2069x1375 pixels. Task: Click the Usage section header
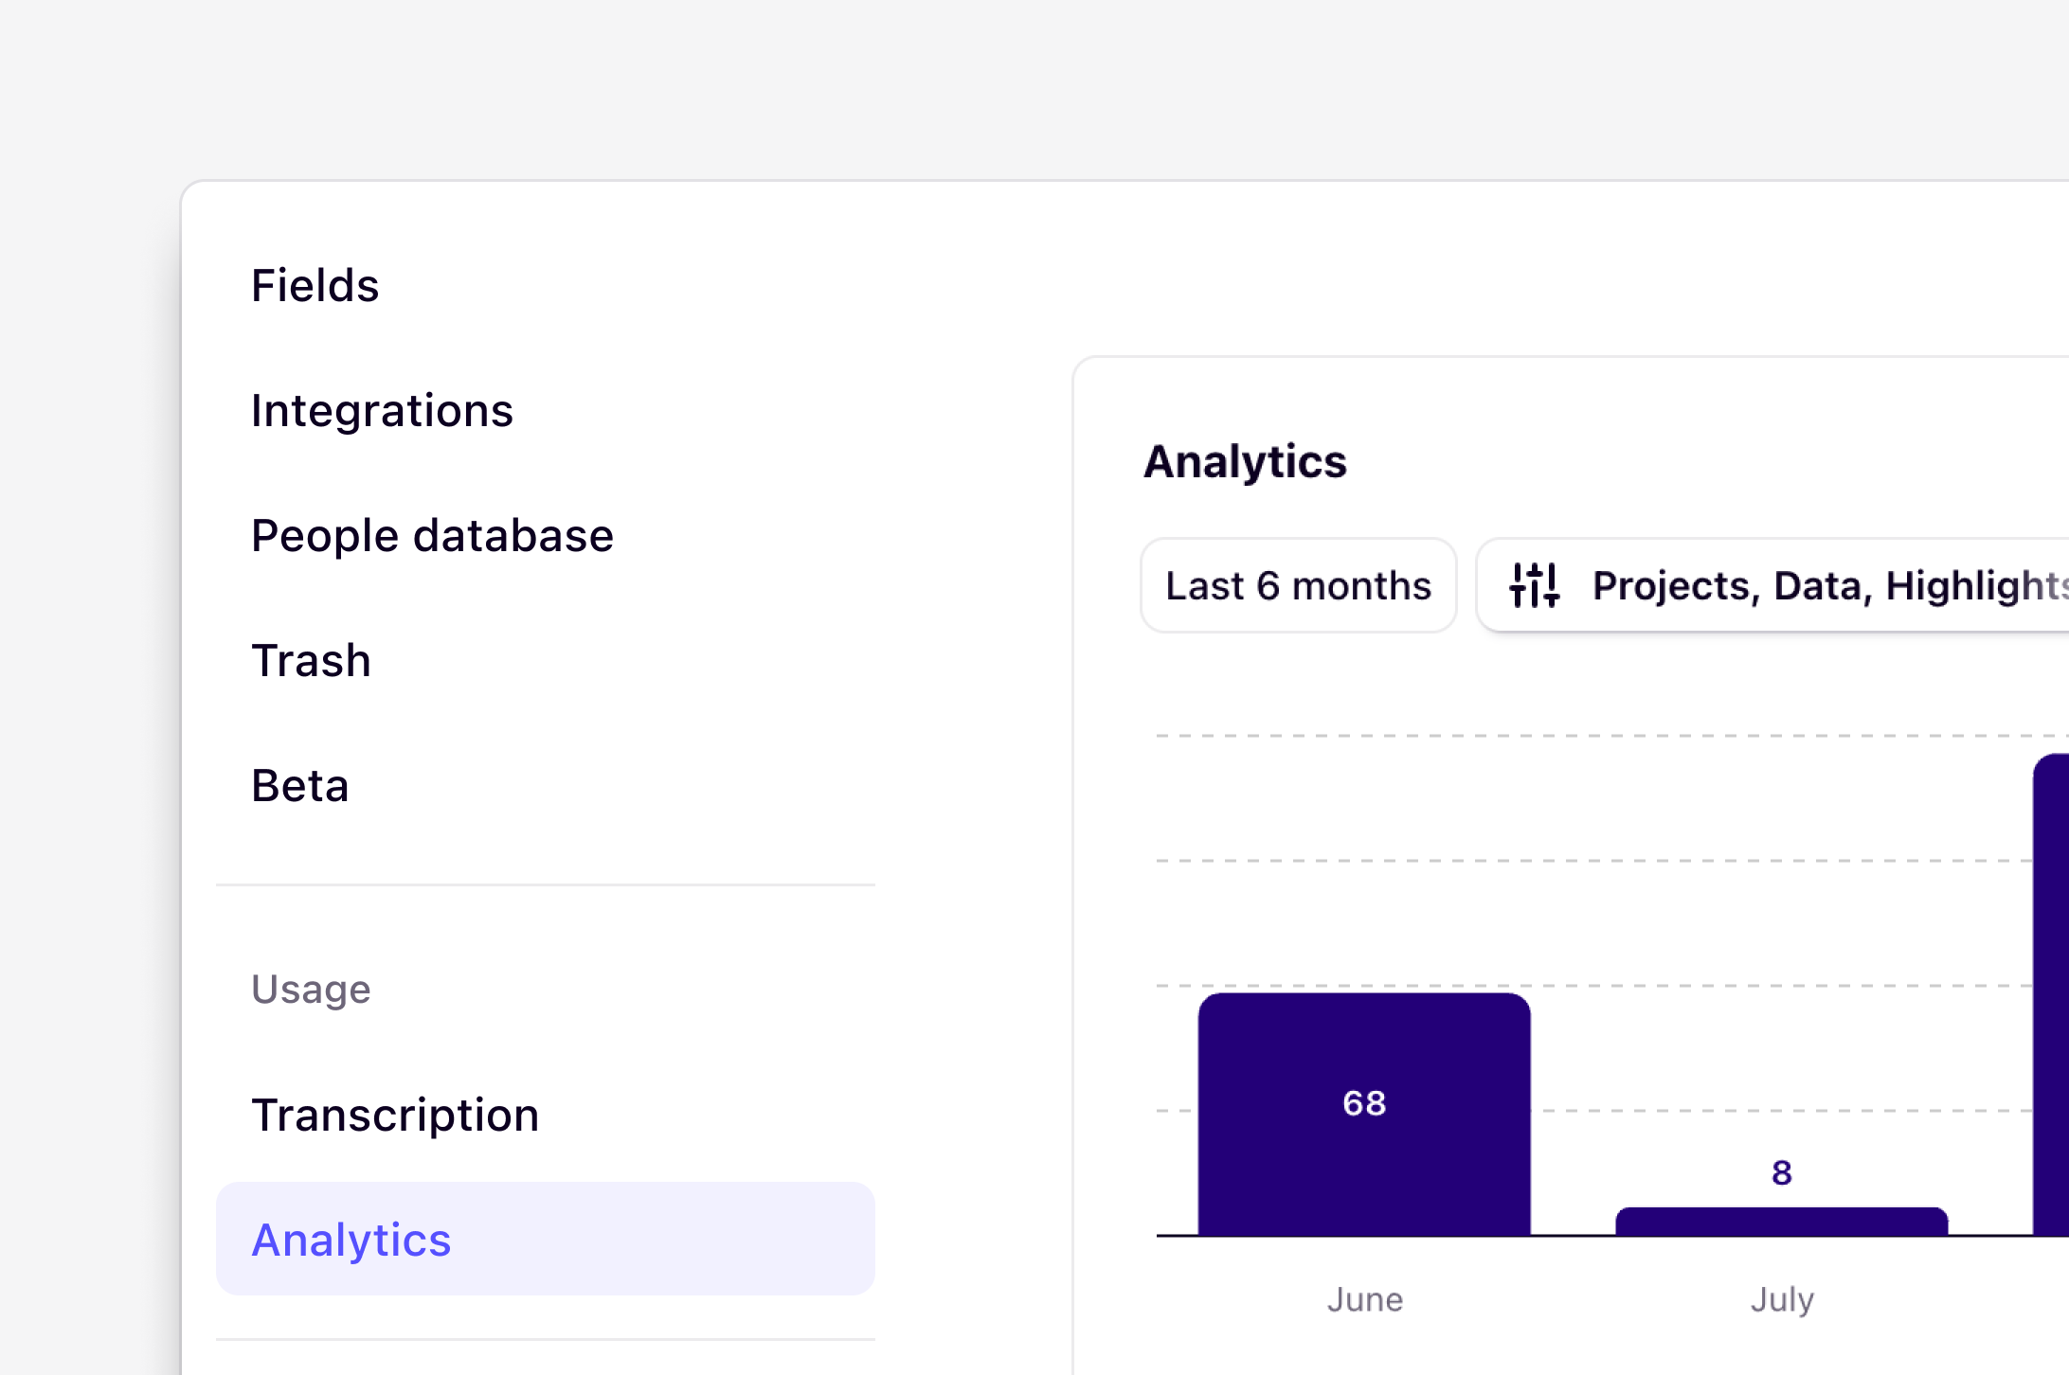[x=311, y=989]
